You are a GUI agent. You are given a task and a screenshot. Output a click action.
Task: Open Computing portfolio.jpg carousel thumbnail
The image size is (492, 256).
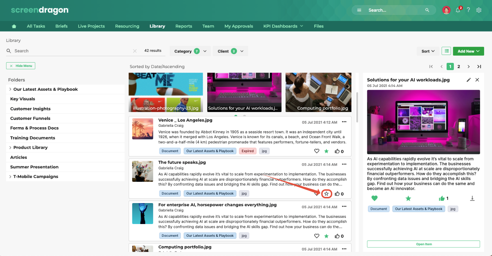pyautogui.click(x=318, y=92)
